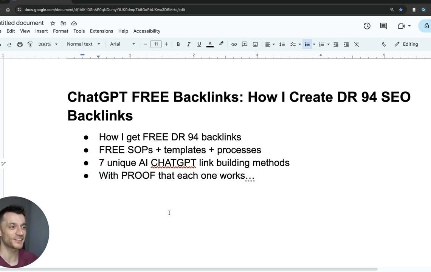
Task: Toggle underline formatting
Action: click(x=199, y=44)
